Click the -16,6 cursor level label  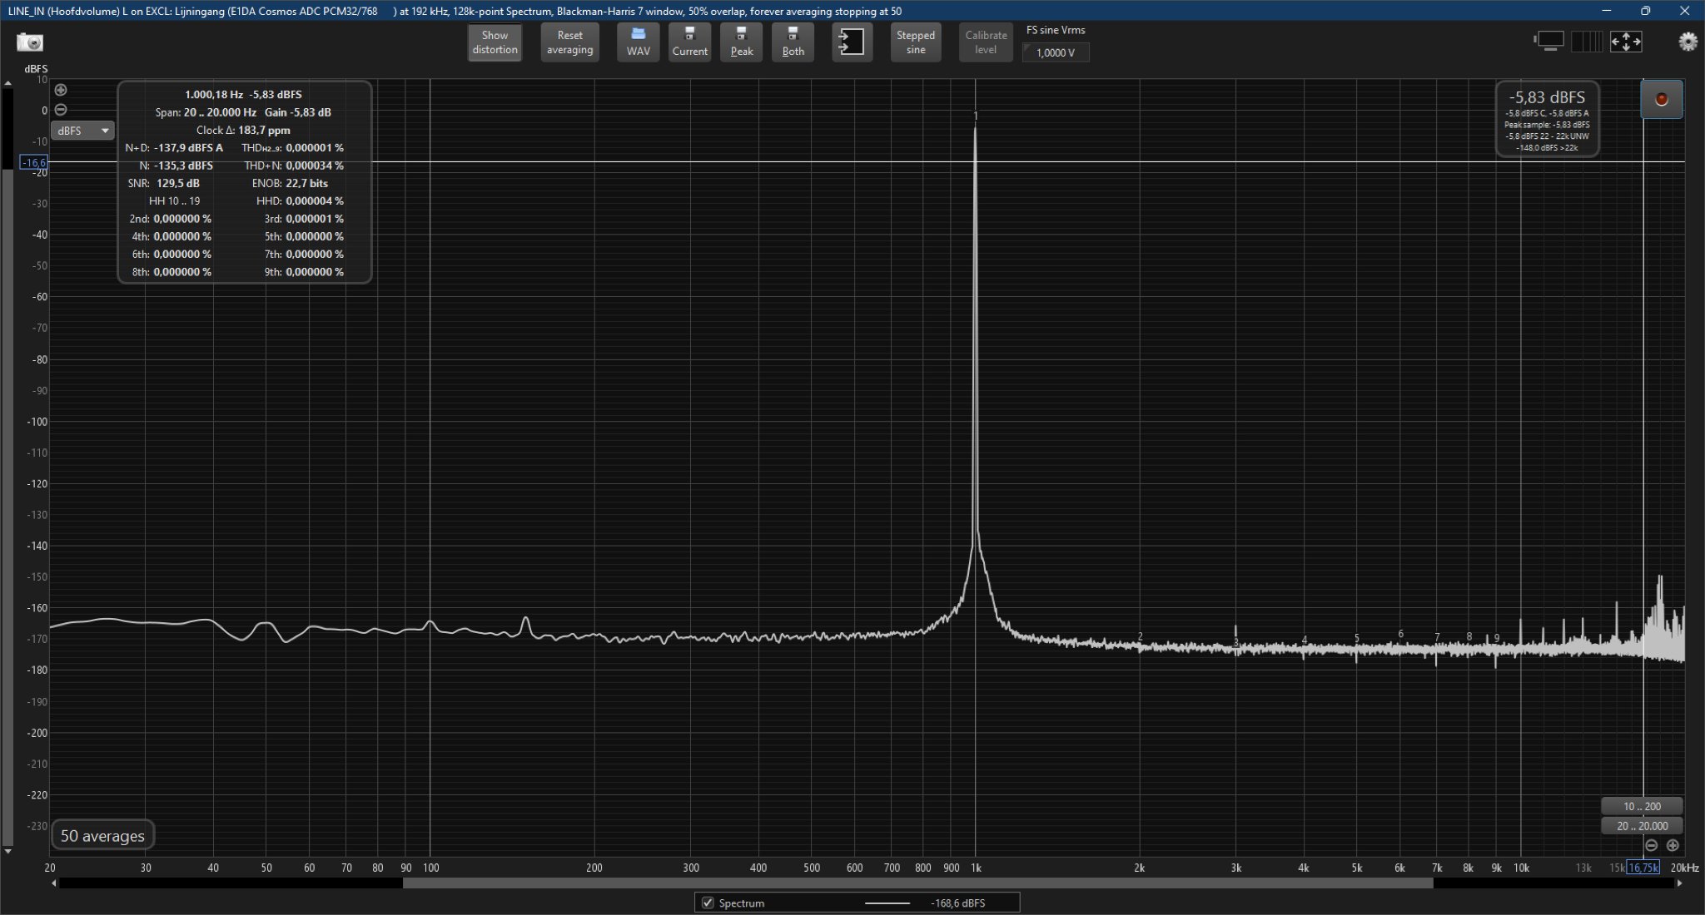[x=33, y=162]
